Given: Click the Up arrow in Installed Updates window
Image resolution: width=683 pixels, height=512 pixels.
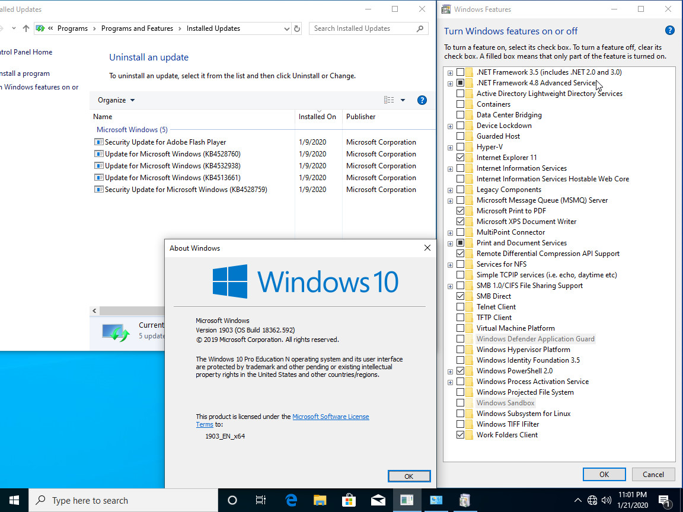Looking at the screenshot, I should coord(26,28).
